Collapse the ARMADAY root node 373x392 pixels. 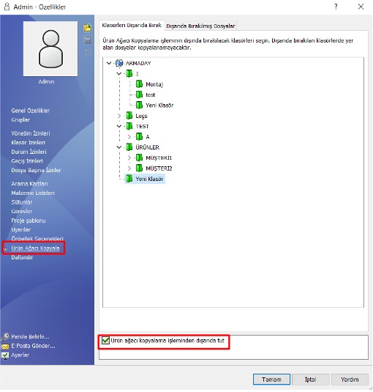(109, 63)
